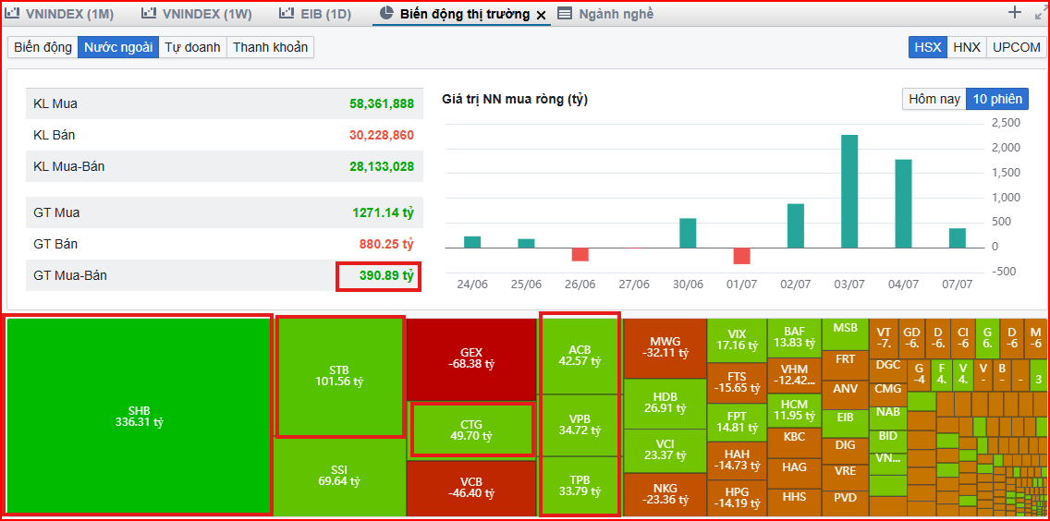This screenshot has width=1050, height=521.
Task: Open the SHB 336.31 tỷ tile
Action: coord(140,416)
